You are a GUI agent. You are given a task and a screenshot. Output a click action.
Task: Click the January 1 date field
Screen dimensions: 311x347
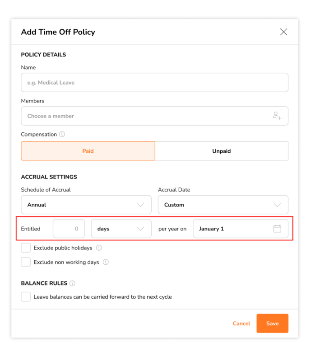point(241,229)
